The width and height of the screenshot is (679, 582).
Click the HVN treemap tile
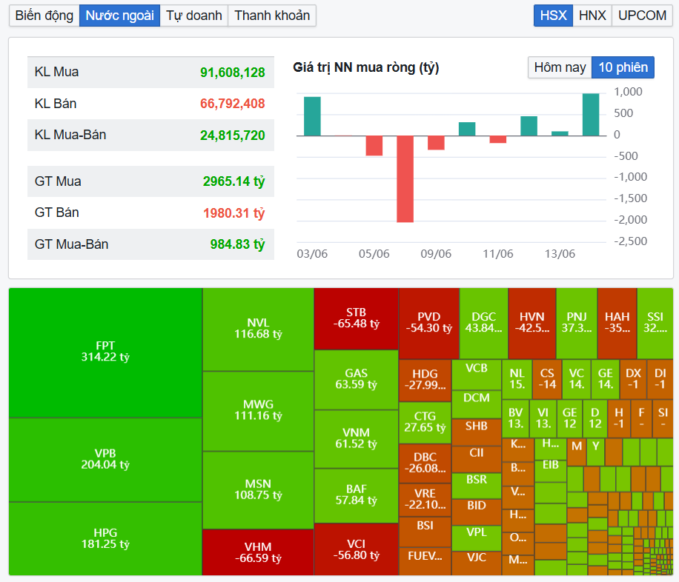coord(532,324)
